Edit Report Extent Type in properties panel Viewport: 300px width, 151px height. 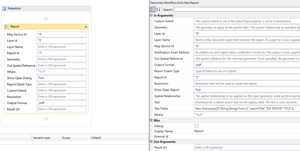[x=247, y=71]
